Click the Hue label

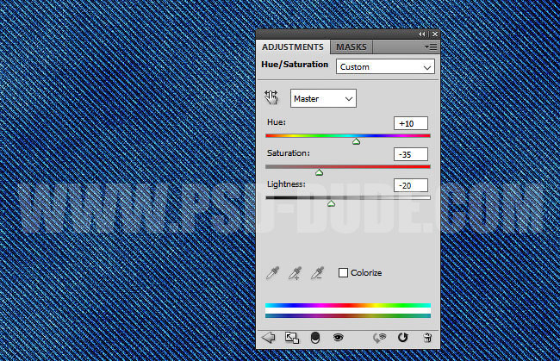coord(277,122)
